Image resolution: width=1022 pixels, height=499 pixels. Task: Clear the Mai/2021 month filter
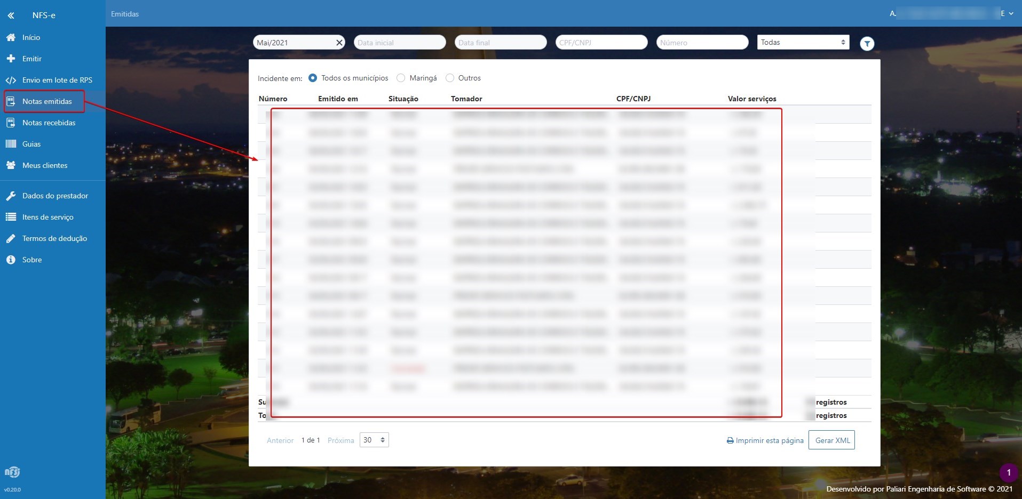339,43
